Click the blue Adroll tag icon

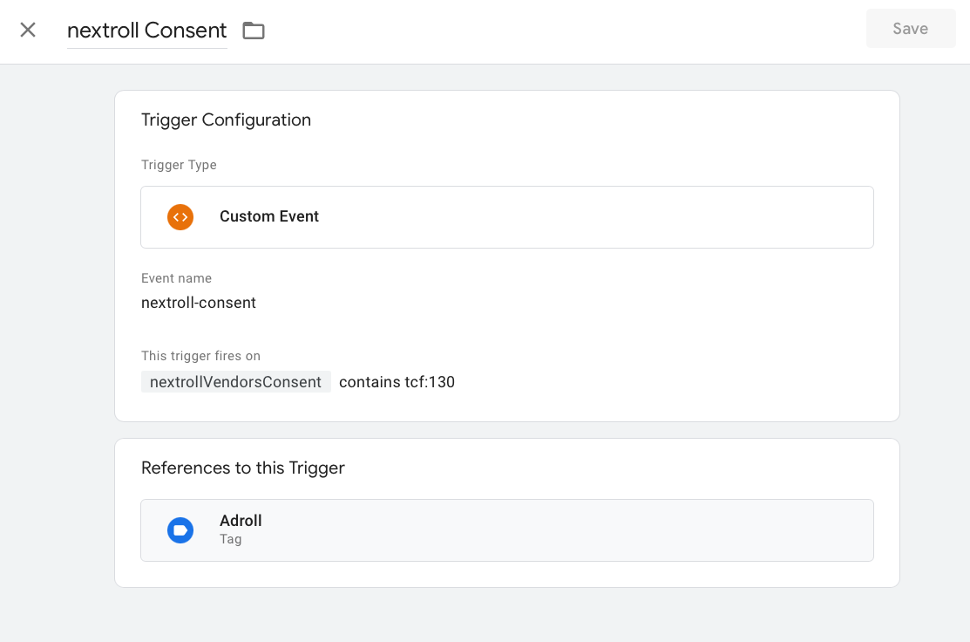pyautogui.click(x=180, y=530)
